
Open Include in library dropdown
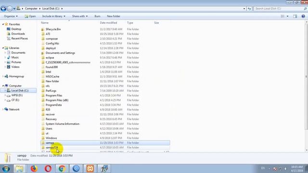53,16
